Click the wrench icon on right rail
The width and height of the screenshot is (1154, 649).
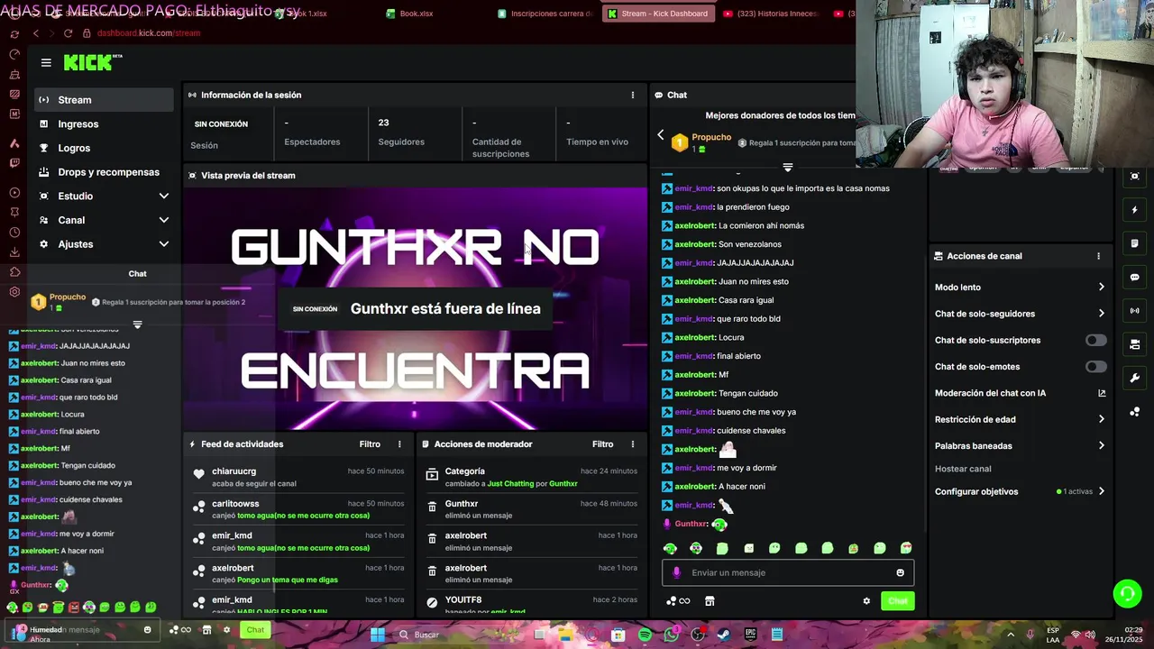coord(1134,379)
